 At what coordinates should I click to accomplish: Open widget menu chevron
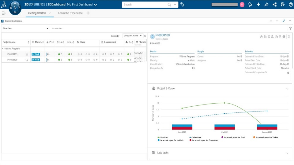pos(290,21)
